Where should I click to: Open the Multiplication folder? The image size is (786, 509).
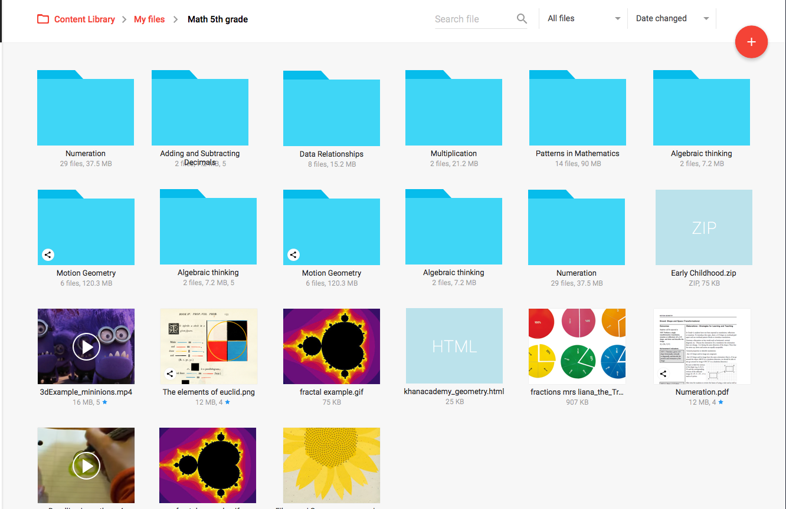[454, 108]
